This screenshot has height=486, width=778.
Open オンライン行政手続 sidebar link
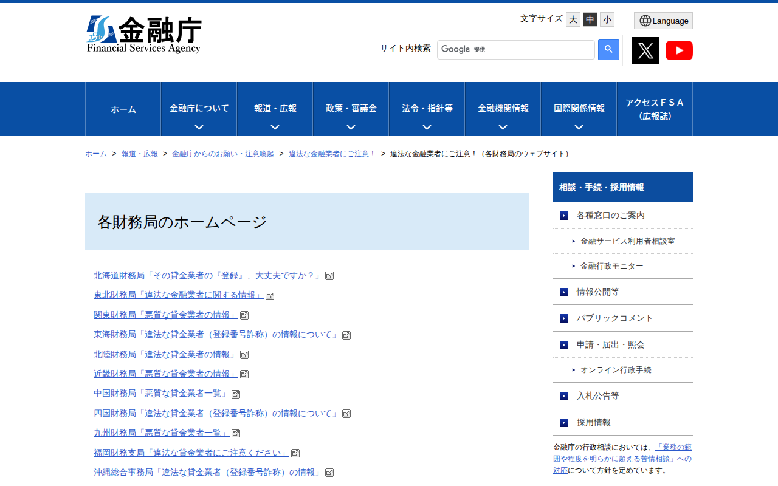[x=623, y=370]
